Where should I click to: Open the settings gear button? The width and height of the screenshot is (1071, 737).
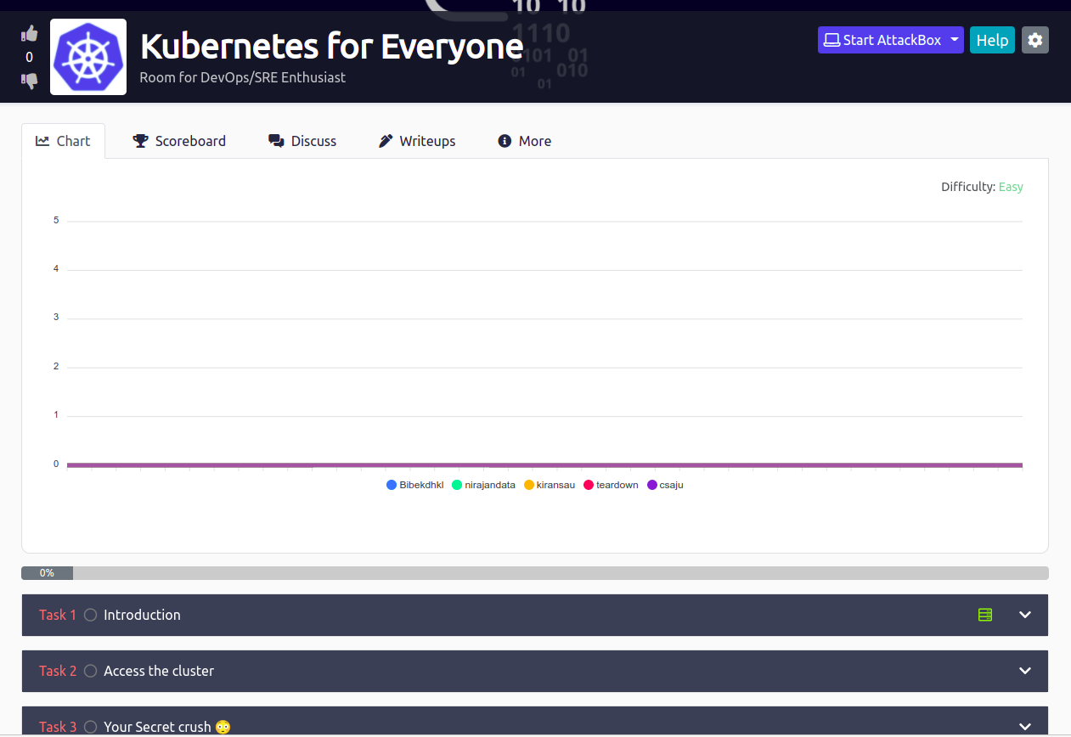(1034, 40)
